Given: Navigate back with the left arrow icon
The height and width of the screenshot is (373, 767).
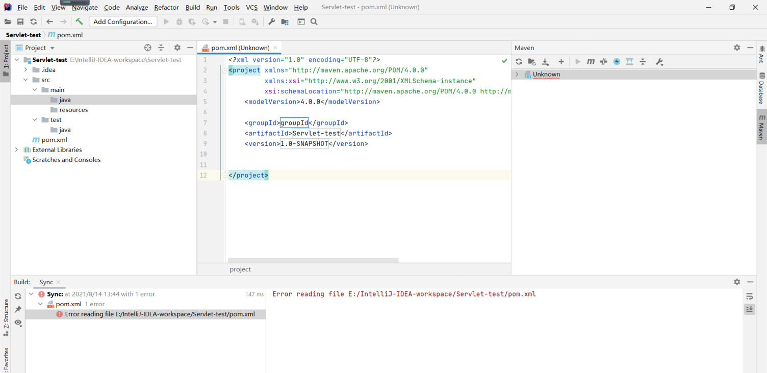Looking at the screenshot, I should point(49,21).
